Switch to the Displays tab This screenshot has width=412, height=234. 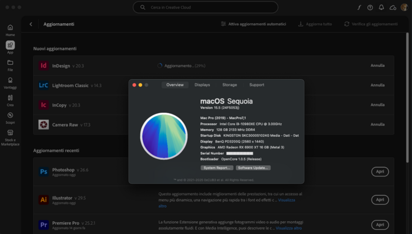[202, 85]
